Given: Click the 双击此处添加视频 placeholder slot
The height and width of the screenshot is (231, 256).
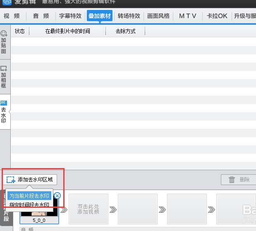Looking at the screenshot, I should (x=89, y=209).
